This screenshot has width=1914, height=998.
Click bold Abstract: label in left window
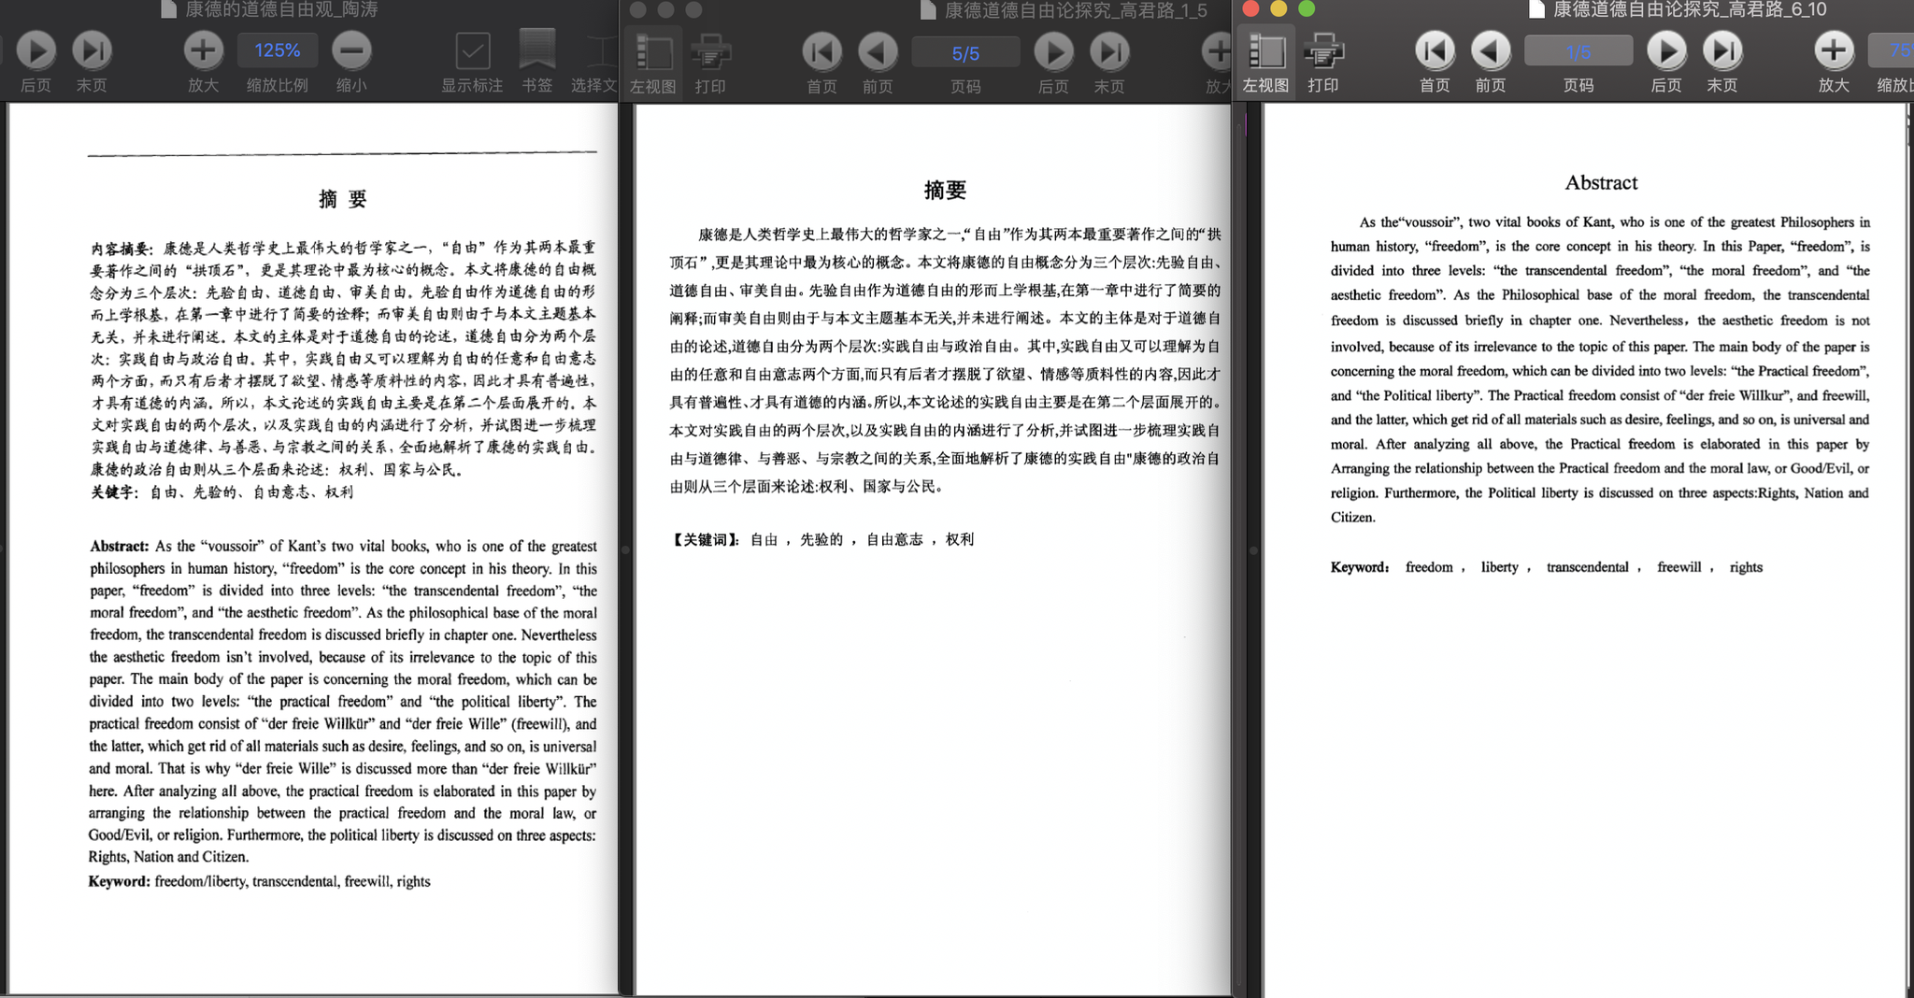pos(120,547)
